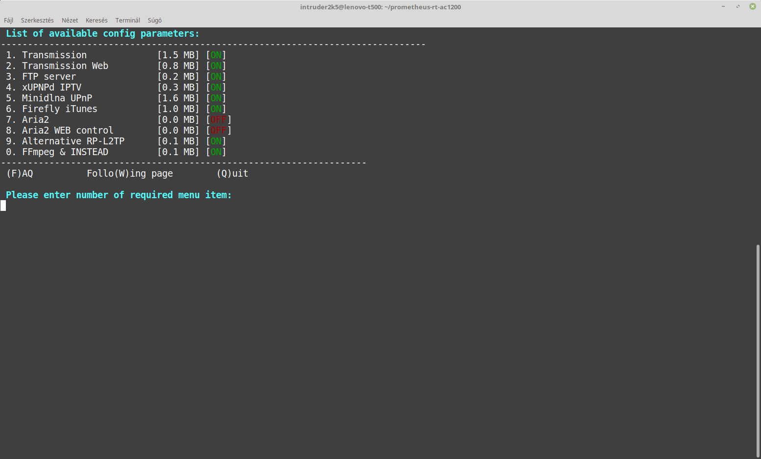Click the '9. Alternative RP-L2TP' line

(116, 141)
